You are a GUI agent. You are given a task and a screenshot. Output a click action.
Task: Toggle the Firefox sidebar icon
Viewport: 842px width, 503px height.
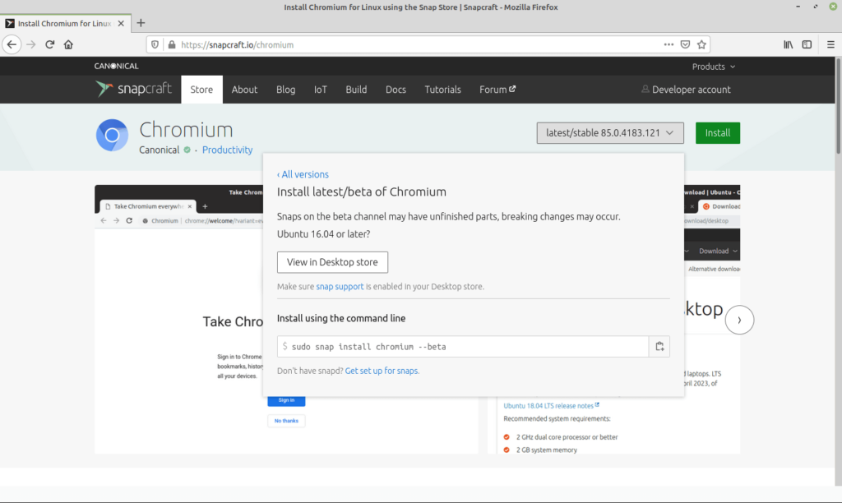tap(807, 44)
